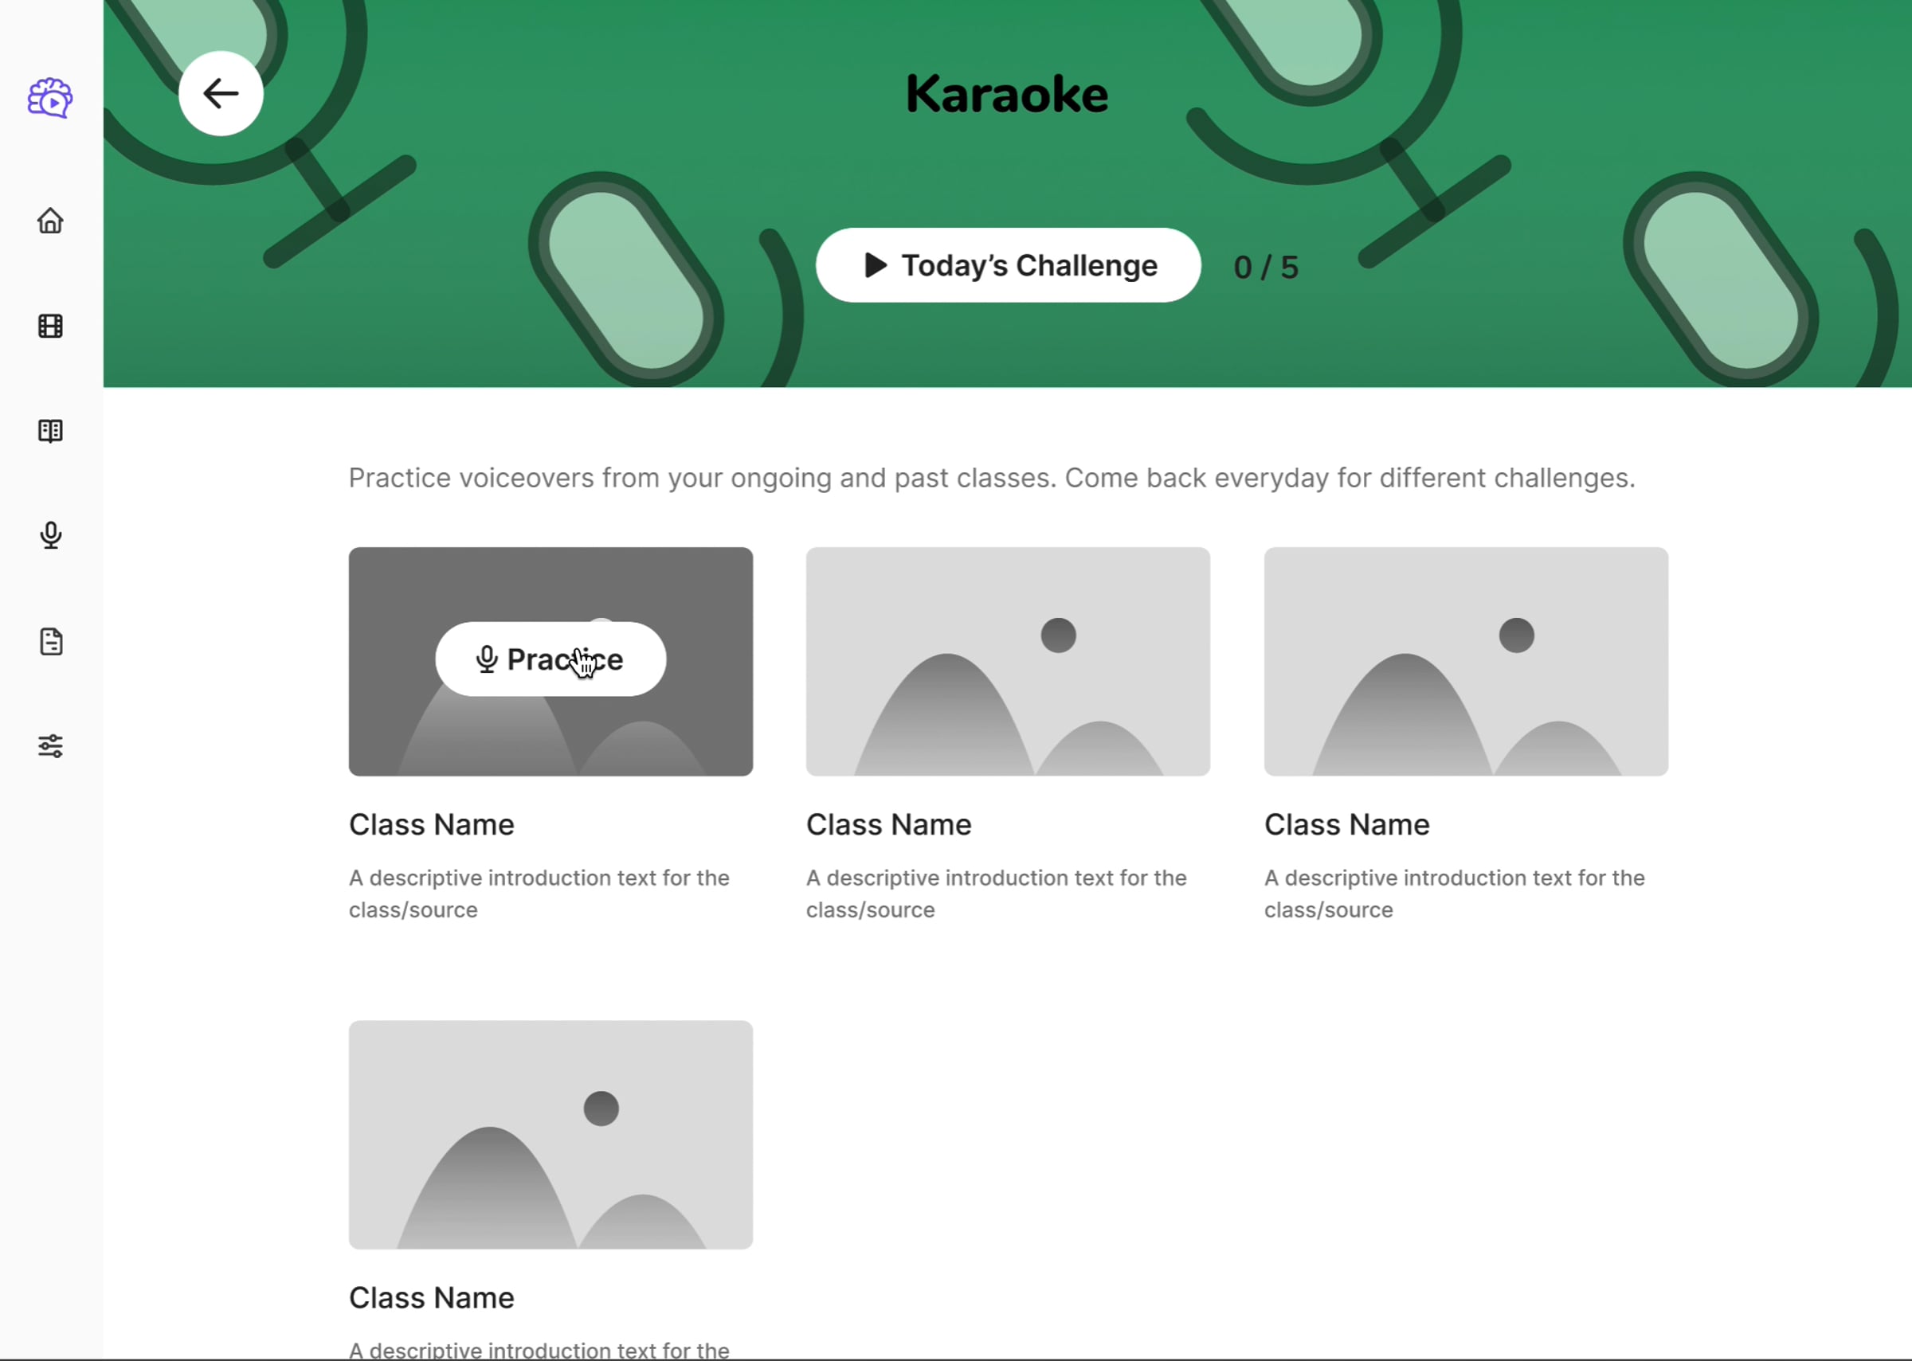The image size is (1912, 1361).
Task: Click the third card's Class Name title
Action: pos(1346,825)
